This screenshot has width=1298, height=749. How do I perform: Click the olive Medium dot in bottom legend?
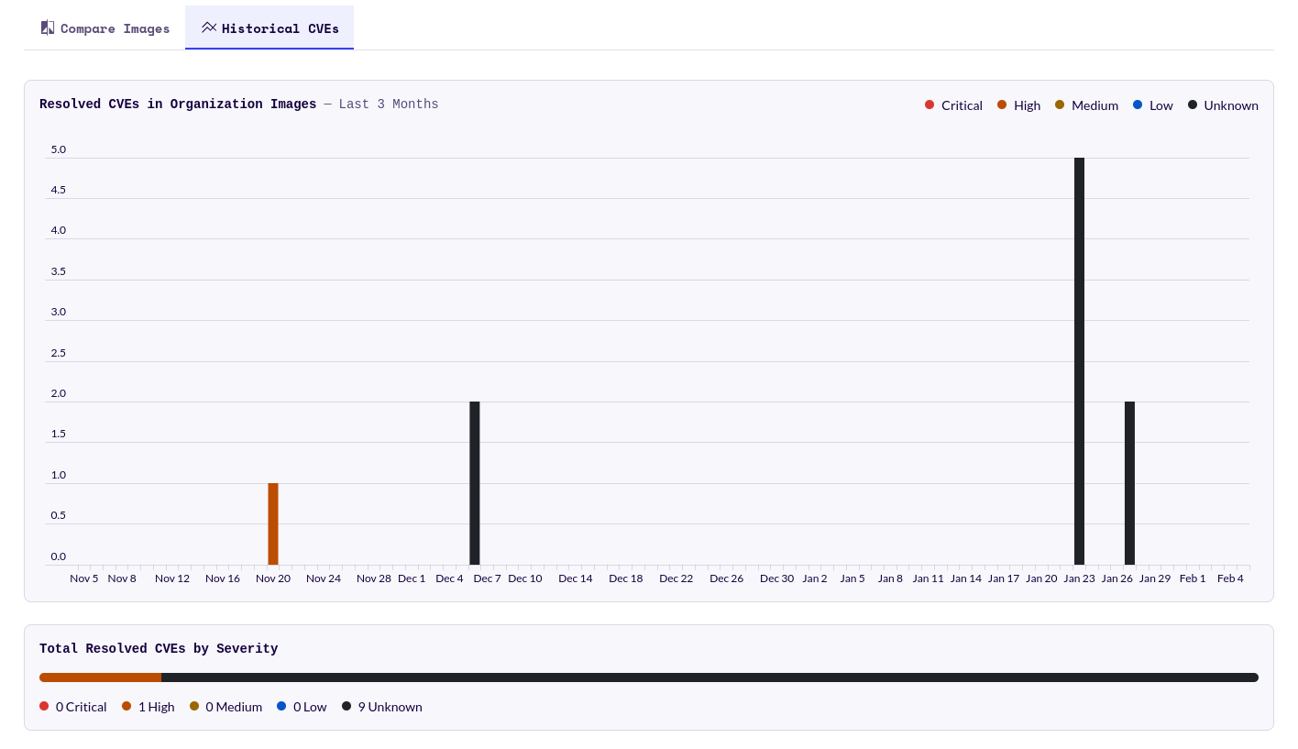(194, 706)
